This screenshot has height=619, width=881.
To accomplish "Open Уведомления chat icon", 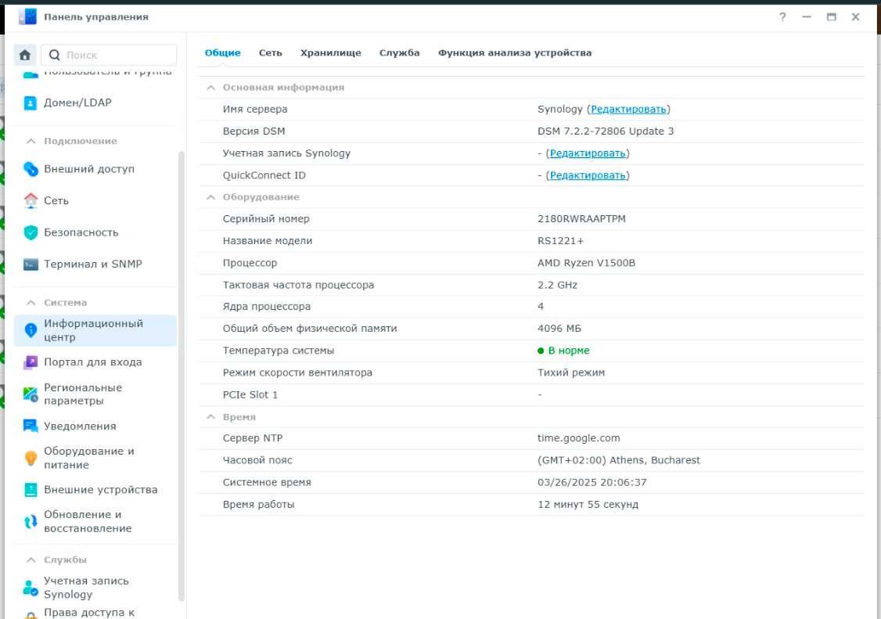I will tap(31, 426).
